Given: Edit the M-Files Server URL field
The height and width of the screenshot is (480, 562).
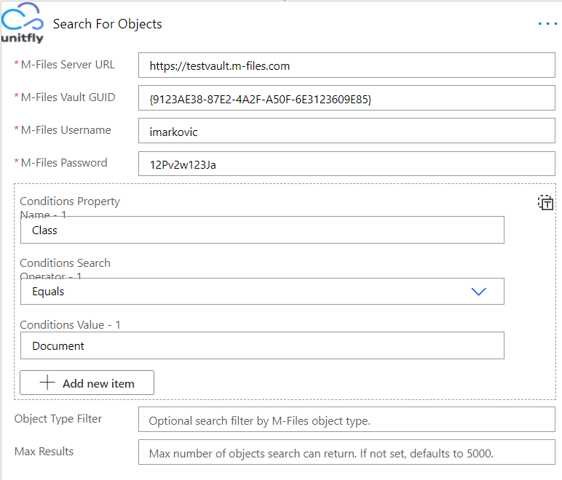Looking at the screenshot, I should point(347,65).
